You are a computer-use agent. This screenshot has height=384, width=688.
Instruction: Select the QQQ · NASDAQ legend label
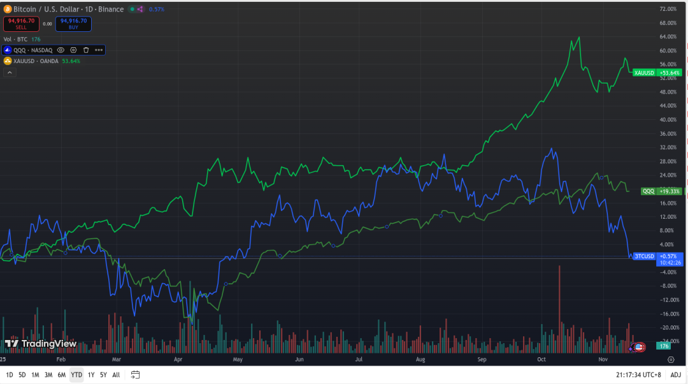click(33, 50)
